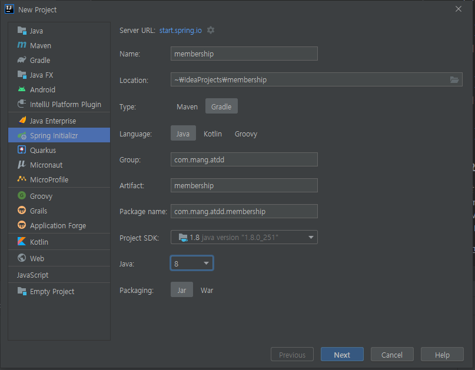Click the Application Forge icon
475x370 pixels.
tap(22, 225)
